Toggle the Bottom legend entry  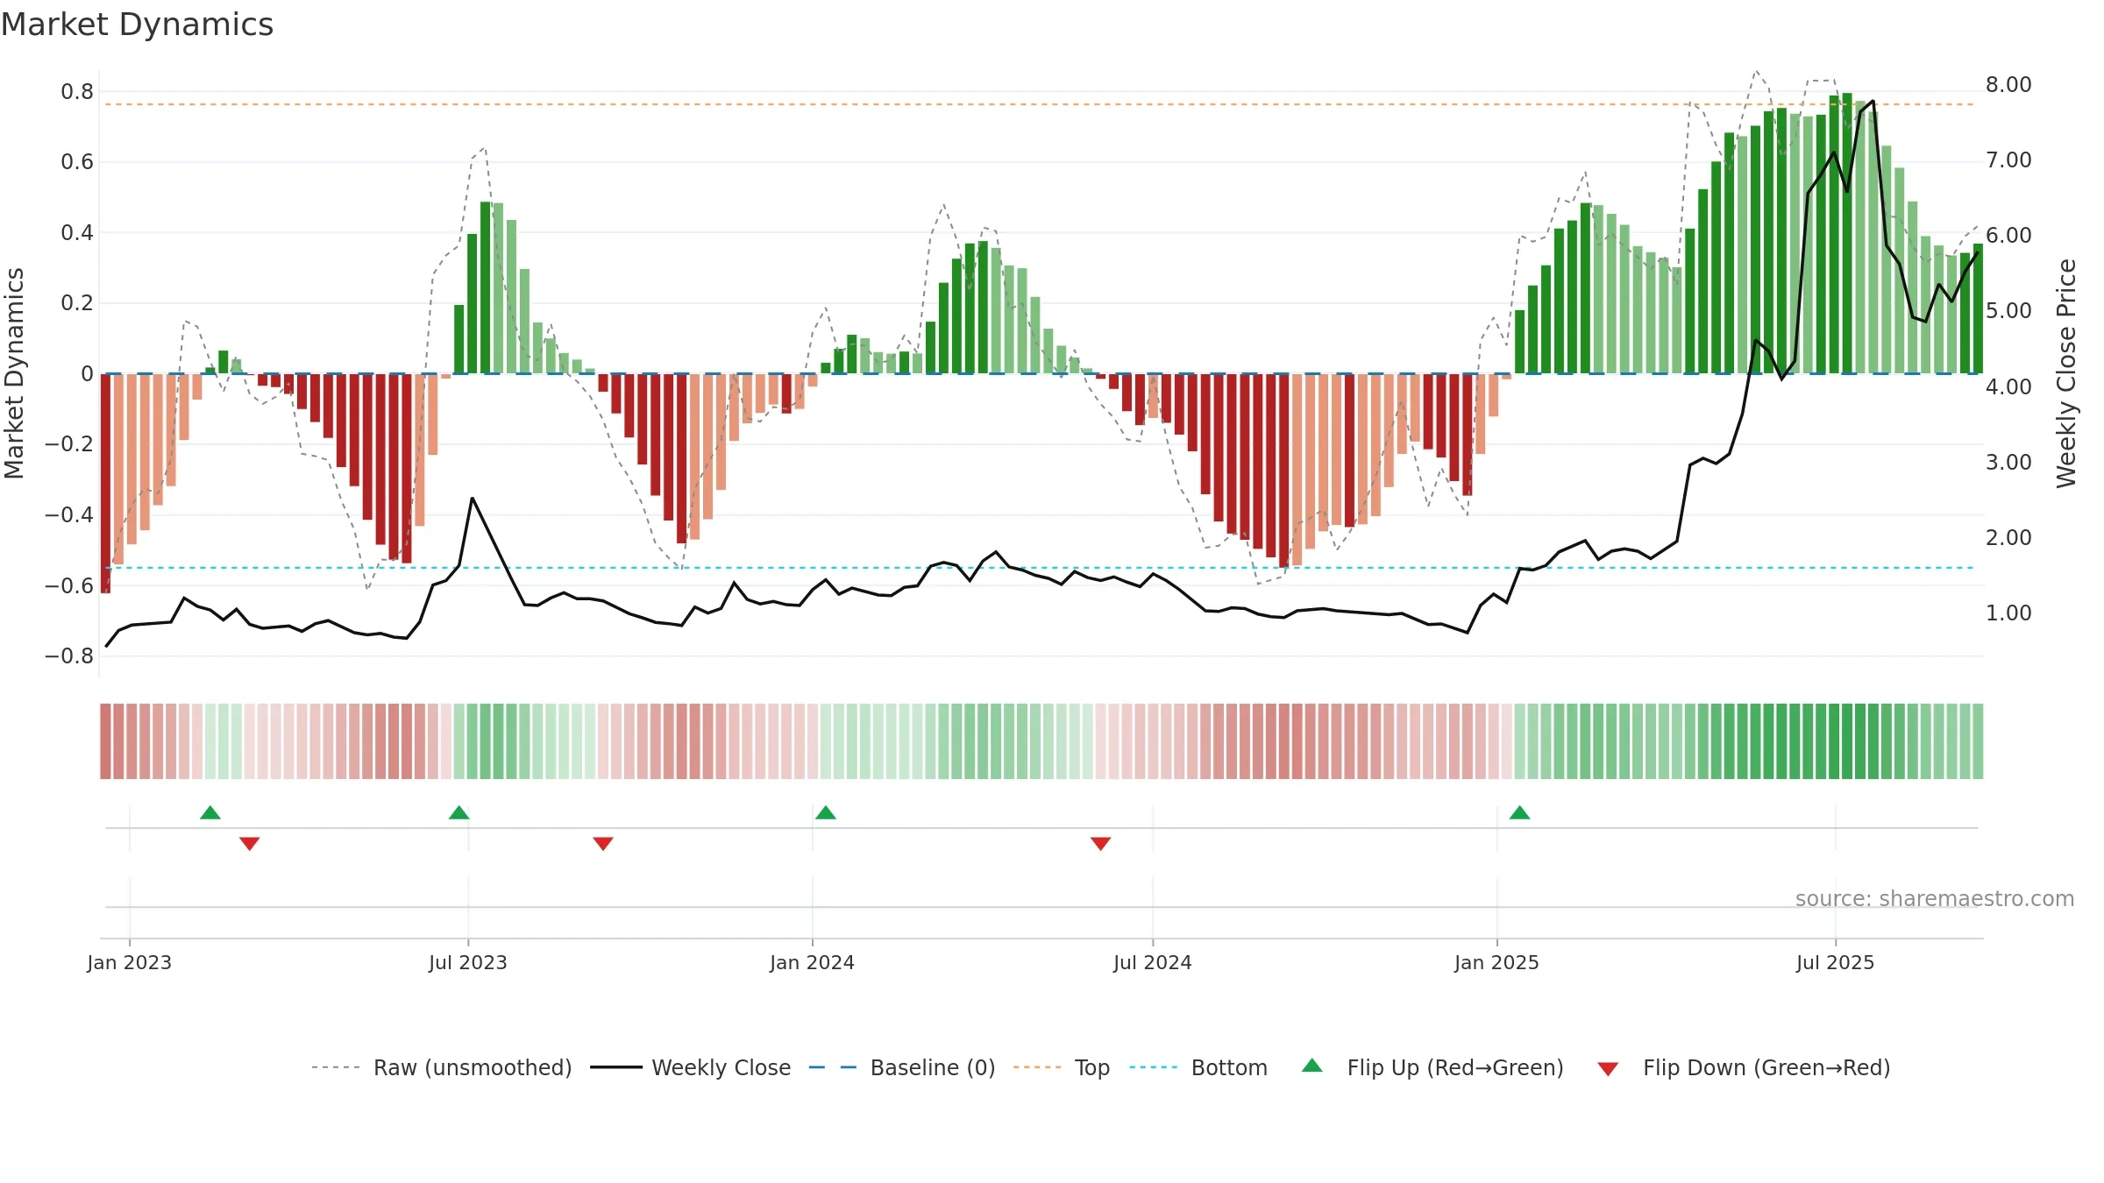click(1198, 1067)
